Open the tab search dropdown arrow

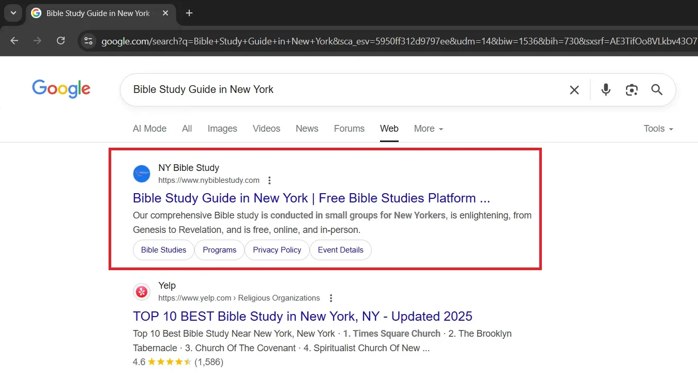click(x=13, y=13)
